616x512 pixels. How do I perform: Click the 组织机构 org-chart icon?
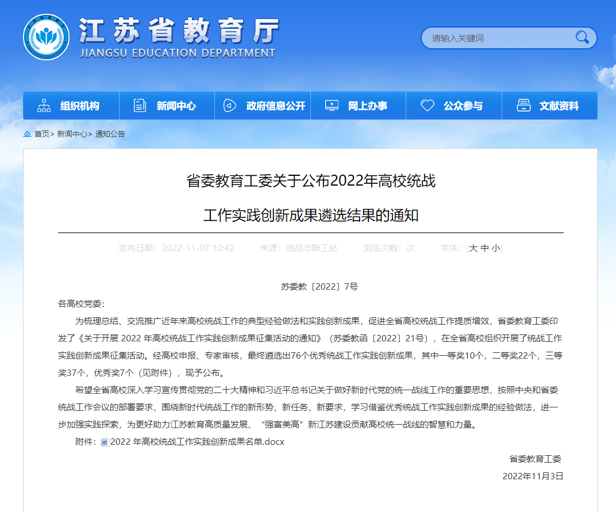44,106
